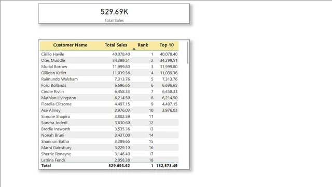332x187 pixels.
Task: Select the 529.69K Total Sales card
Action: 114,14
